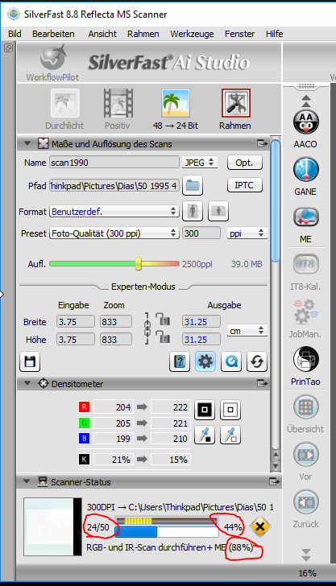Set white point densitometer button
This screenshot has width=336, height=586.
(x=230, y=410)
